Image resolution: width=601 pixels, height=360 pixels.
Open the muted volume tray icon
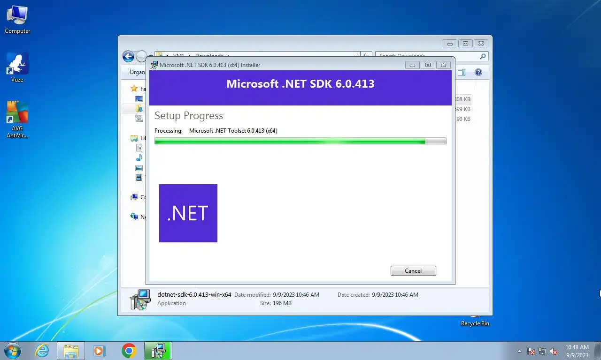(554, 351)
